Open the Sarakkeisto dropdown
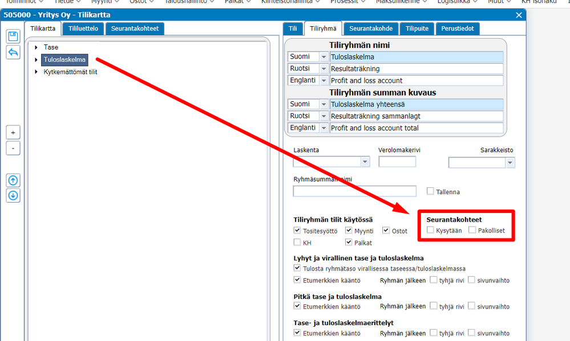The image size is (570, 341). tap(510, 162)
